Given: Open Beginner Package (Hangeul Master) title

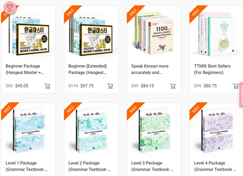Looking at the screenshot, I should 25,69.
